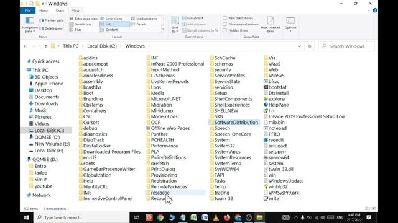The height and width of the screenshot is (223, 398).
Task: Switch to large thumbnails view in status bar
Action: click(374, 209)
